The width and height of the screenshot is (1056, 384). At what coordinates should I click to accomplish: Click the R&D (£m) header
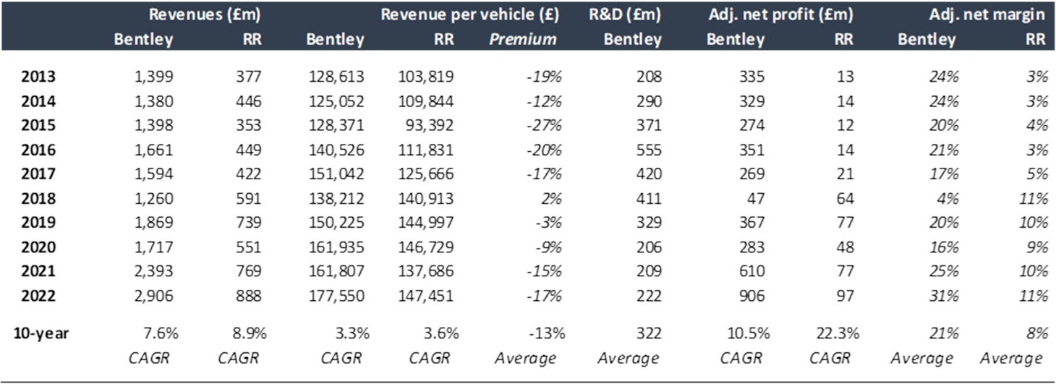tap(623, 14)
